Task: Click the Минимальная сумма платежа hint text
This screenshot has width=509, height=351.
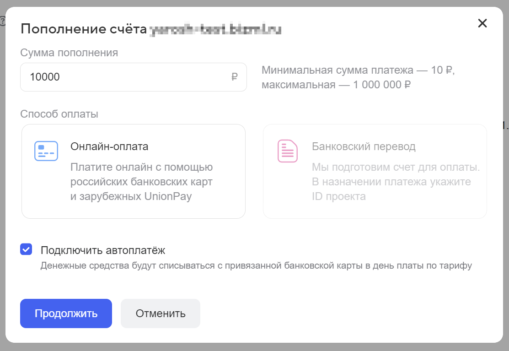Action: (358, 77)
